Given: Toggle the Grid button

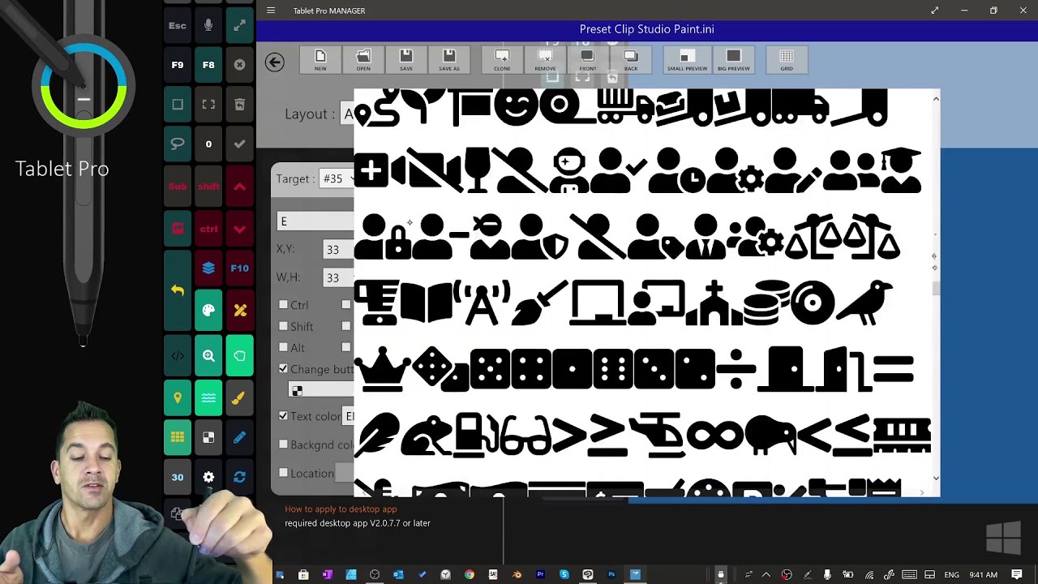Looking at the screenshot, I should (787, 59).
